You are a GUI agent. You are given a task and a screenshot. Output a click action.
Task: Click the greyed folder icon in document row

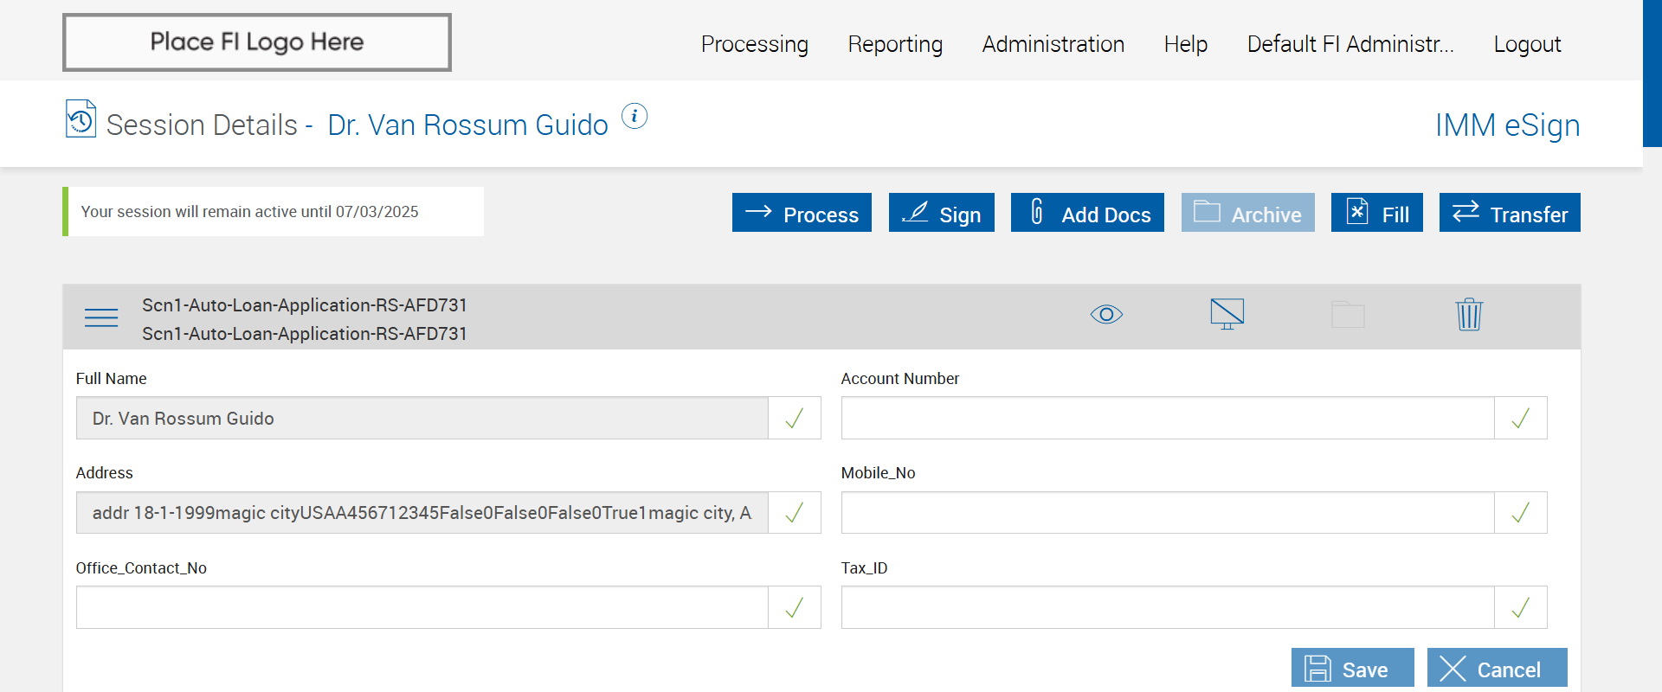coord(1348,314)
